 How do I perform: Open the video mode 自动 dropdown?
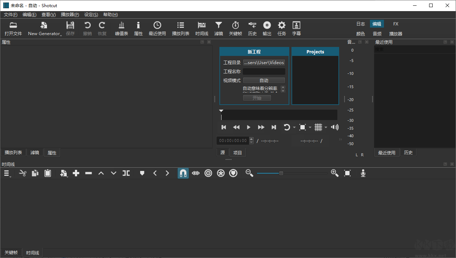(264, 80)
